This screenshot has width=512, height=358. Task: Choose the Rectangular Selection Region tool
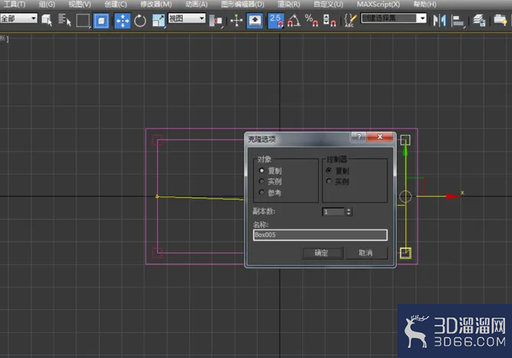pyautogui.click(x=83, y=21)
